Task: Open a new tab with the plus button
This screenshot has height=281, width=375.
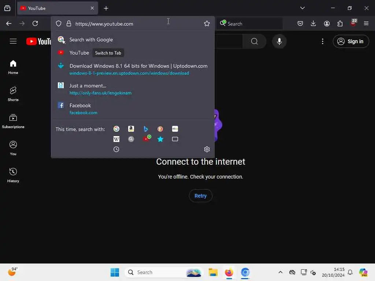Action: [106, 8]
